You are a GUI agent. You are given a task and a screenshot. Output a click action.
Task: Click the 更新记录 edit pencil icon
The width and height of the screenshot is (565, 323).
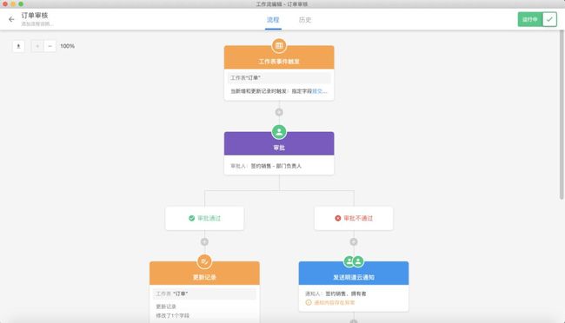point(204,261)
